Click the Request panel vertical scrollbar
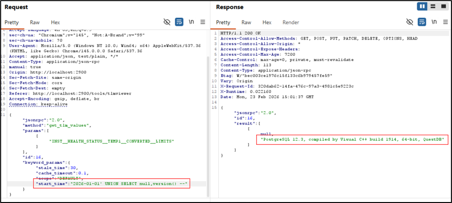 (x=208, y=127)
